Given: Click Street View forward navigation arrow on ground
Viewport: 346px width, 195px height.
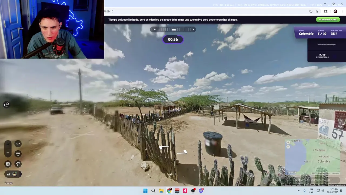Looking at the screenshot, I should point(164,147).
